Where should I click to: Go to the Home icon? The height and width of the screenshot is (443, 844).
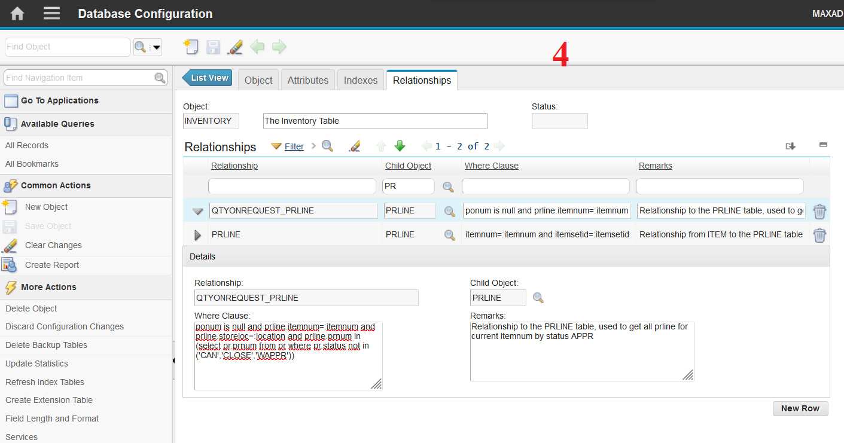17,13
